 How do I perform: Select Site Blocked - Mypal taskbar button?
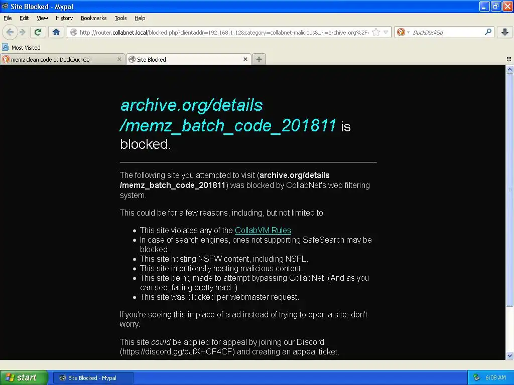click(93, 378)
